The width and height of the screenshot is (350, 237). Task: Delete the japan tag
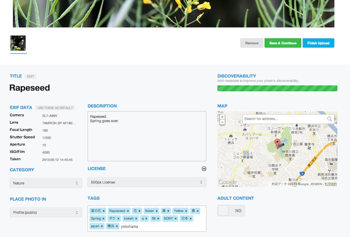tap(102, 226)
